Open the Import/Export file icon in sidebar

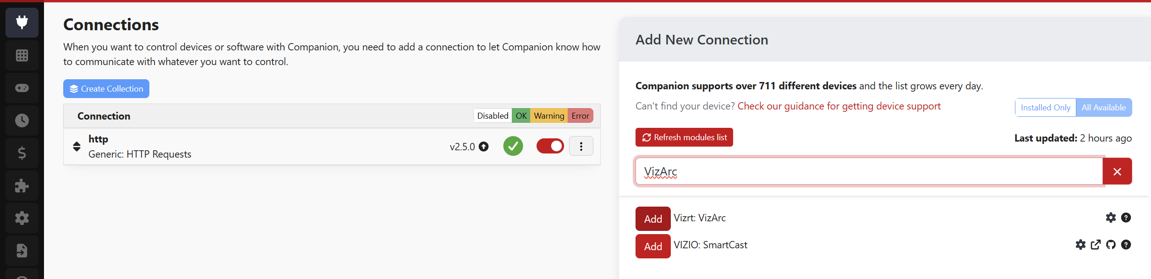point(22,251)
